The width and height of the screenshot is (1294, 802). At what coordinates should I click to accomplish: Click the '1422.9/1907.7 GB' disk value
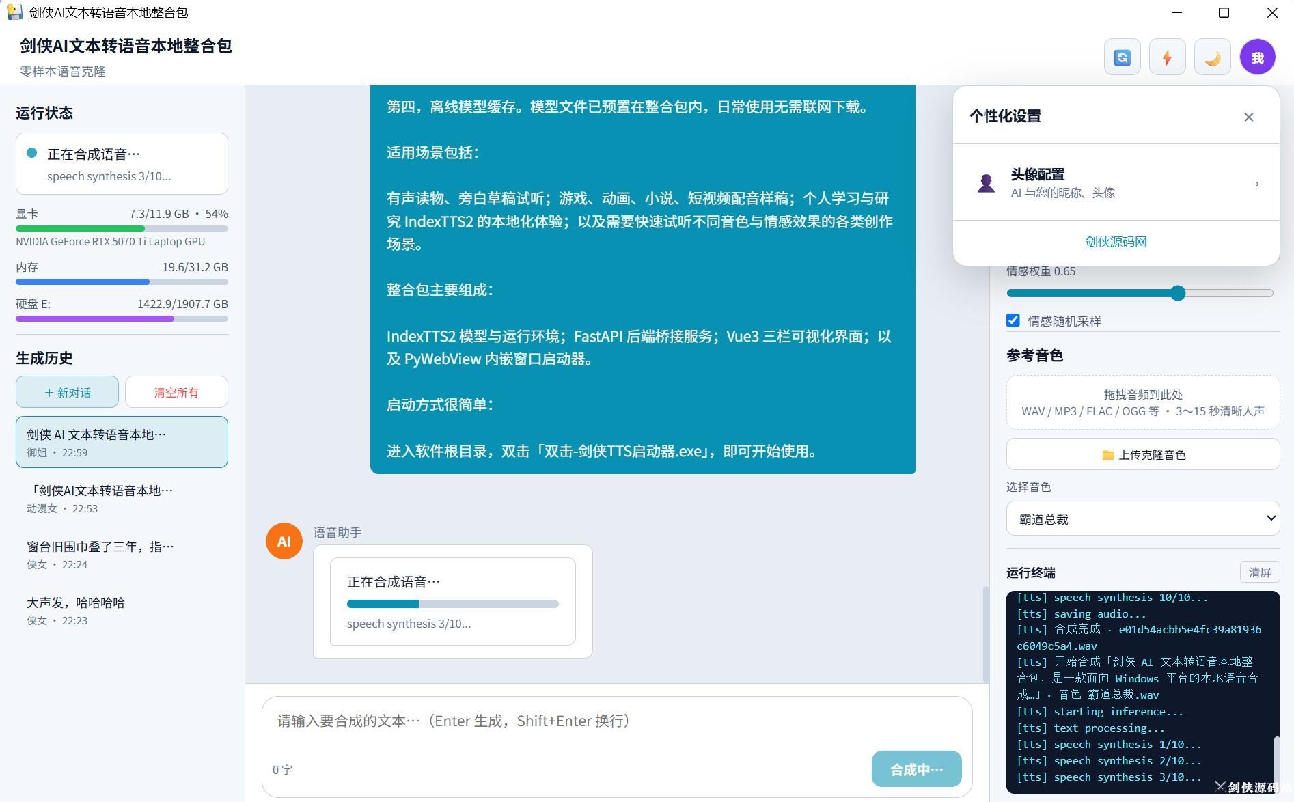coord(182,304)
